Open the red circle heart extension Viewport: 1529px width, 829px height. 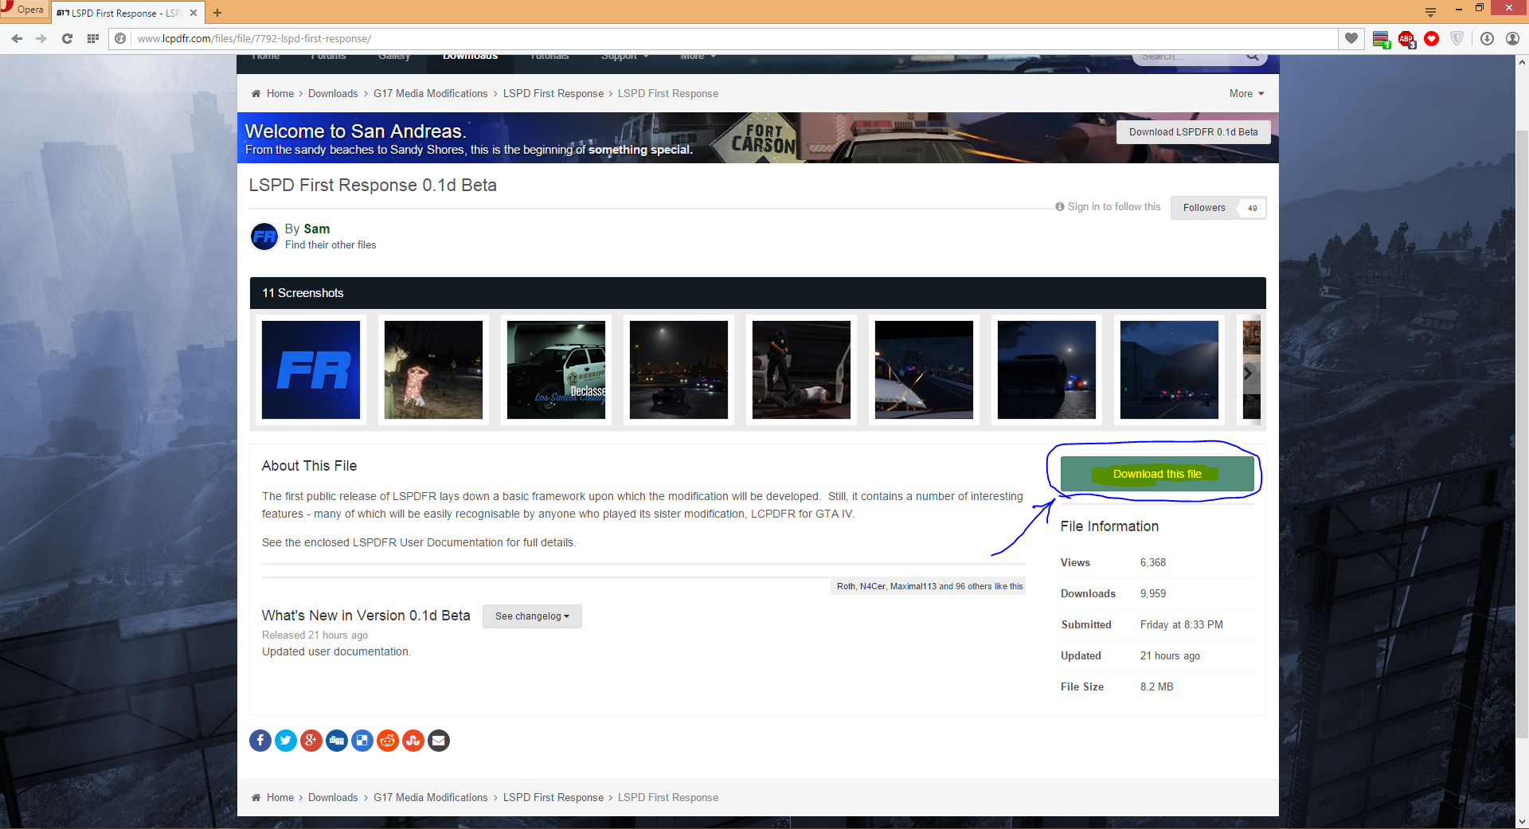(x=1432, y=38)
